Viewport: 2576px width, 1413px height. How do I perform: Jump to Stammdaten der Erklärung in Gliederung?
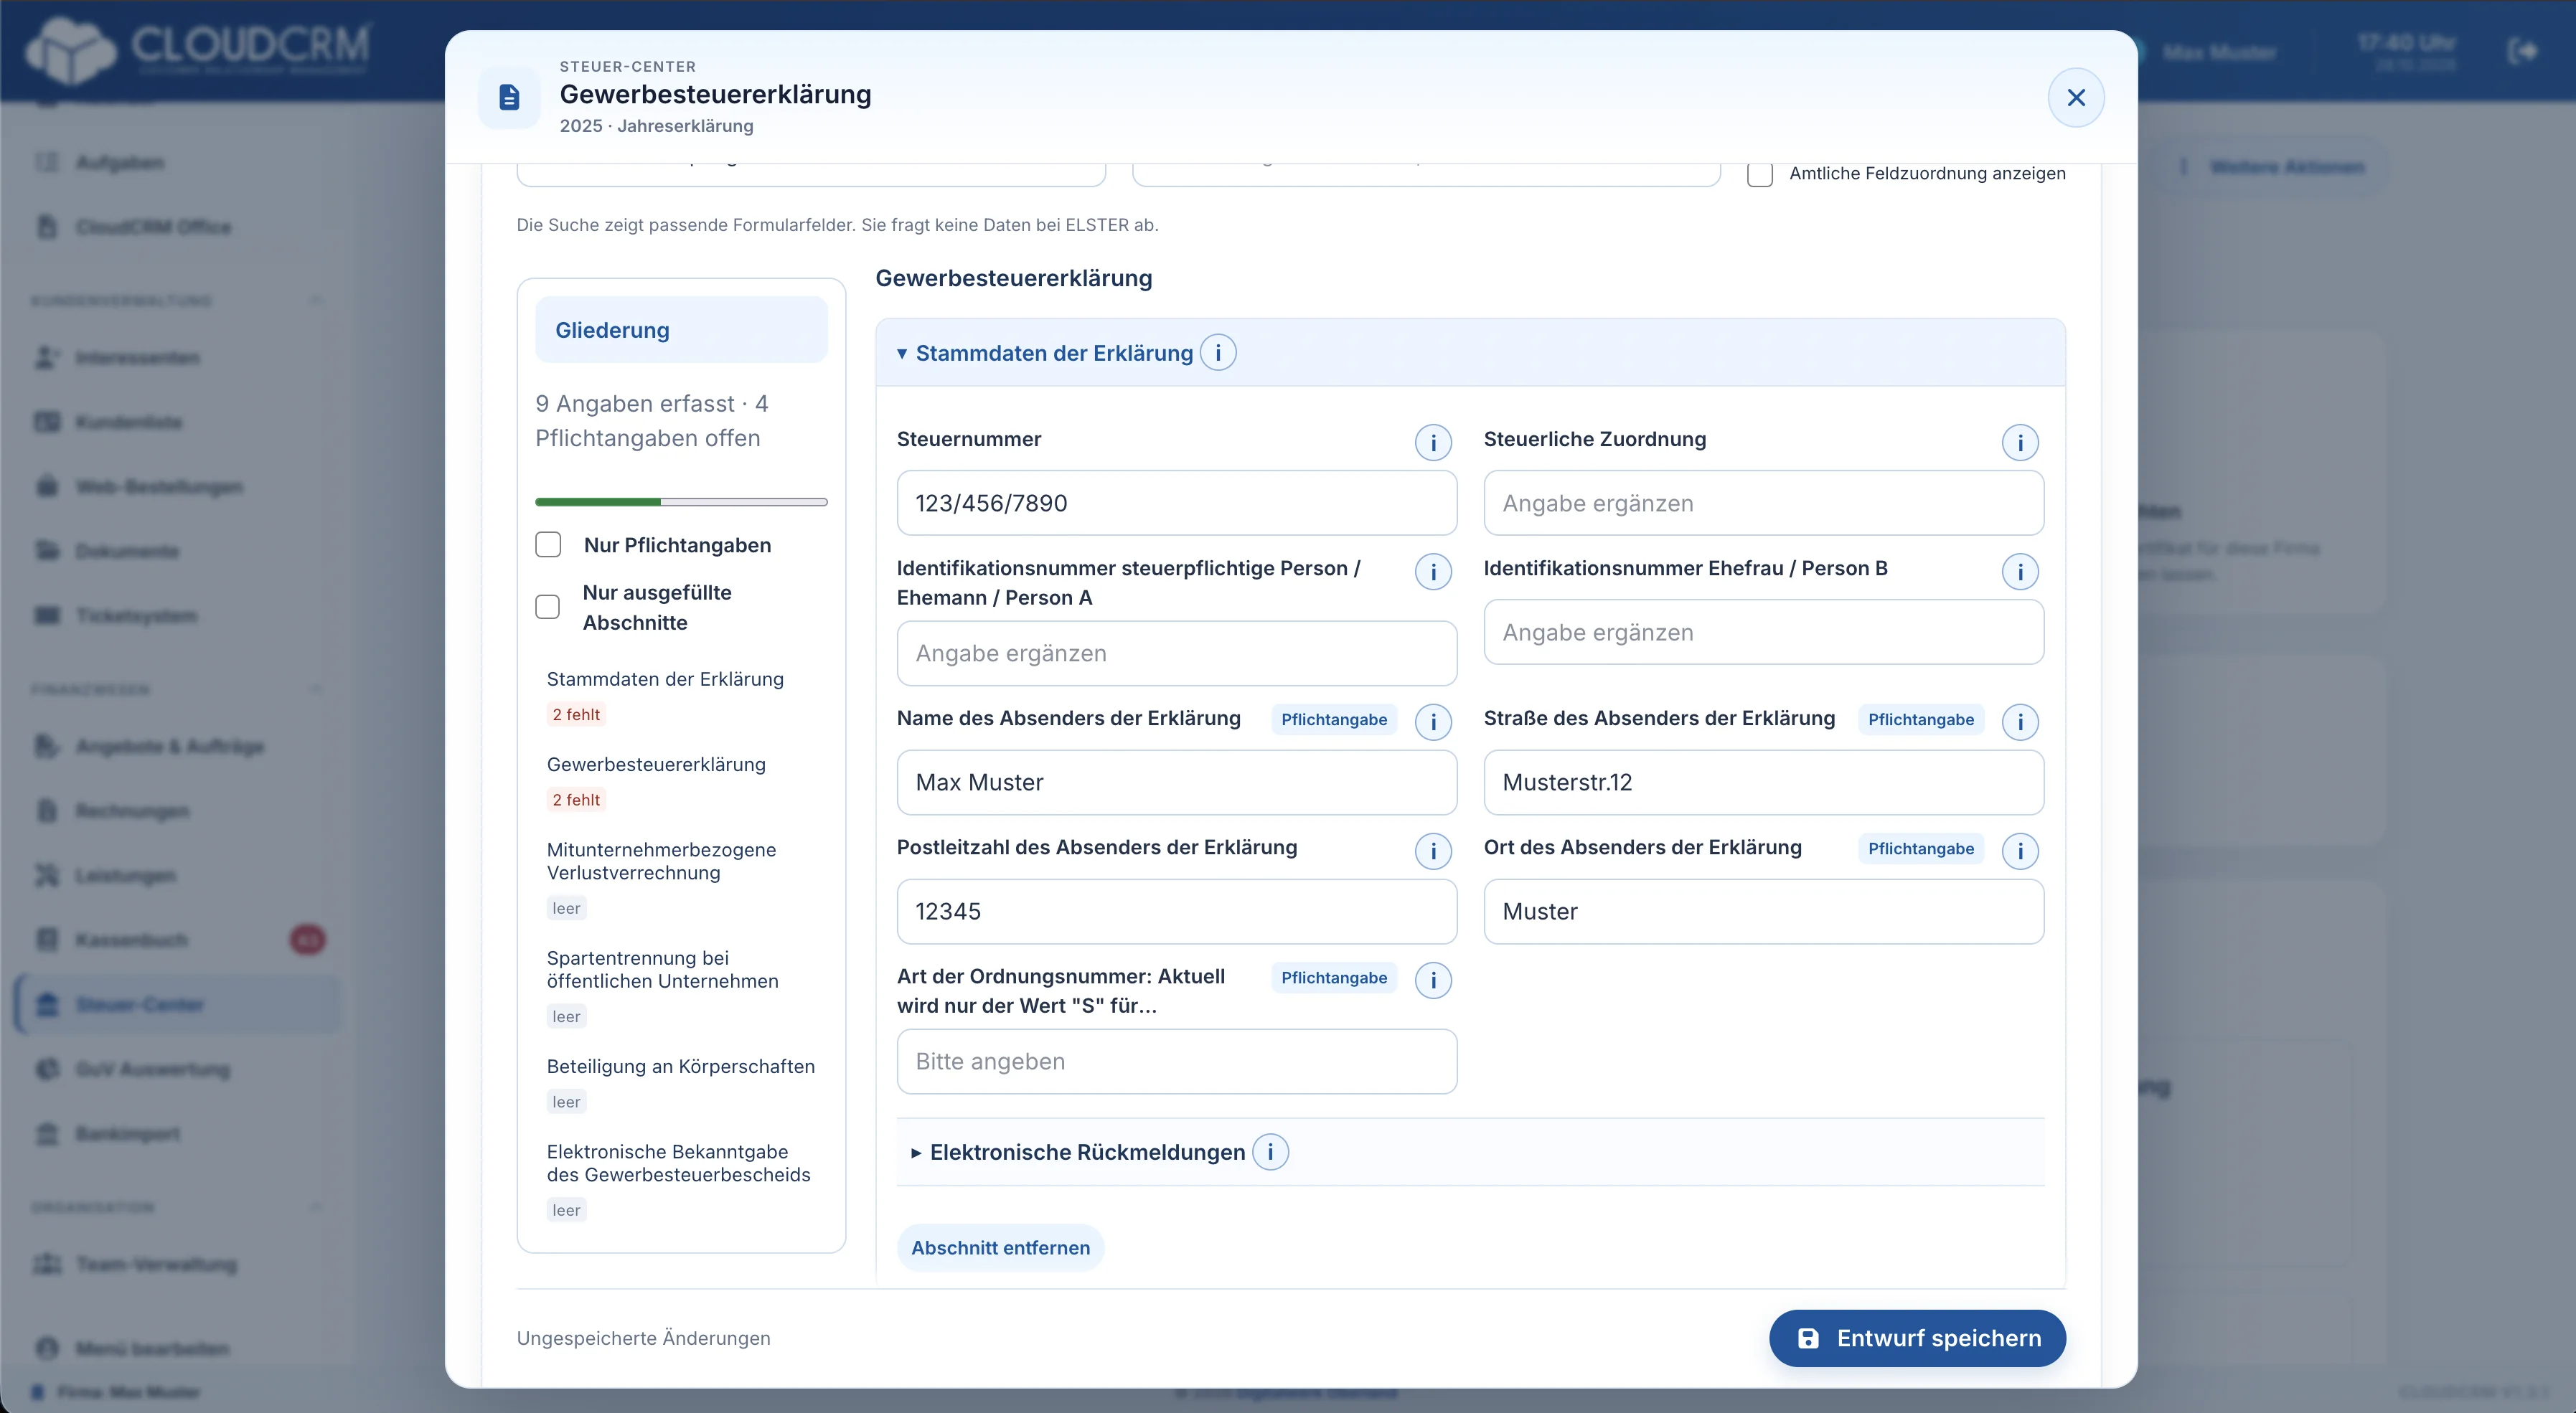tap(665, 679)
